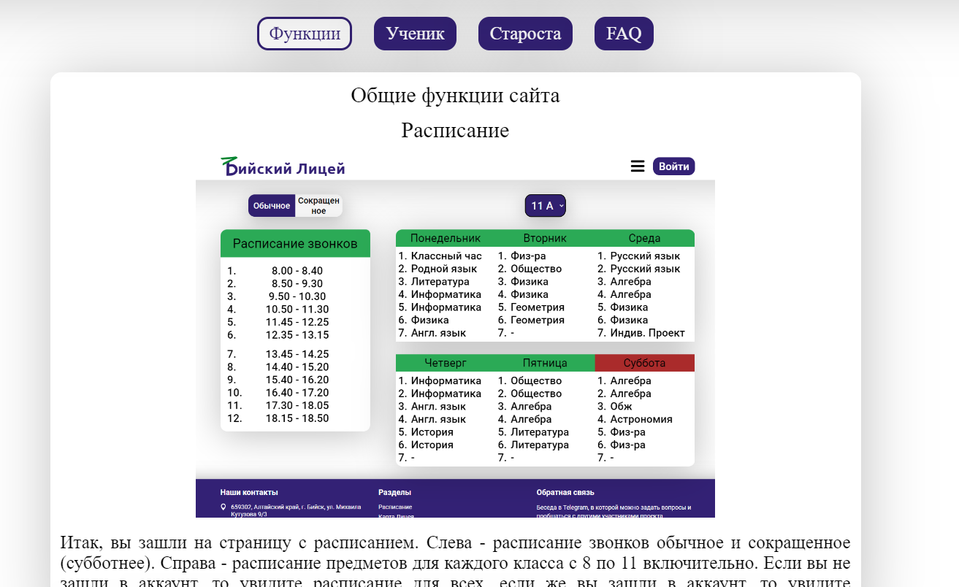Select the Функции tab

[x=304, y=33]
